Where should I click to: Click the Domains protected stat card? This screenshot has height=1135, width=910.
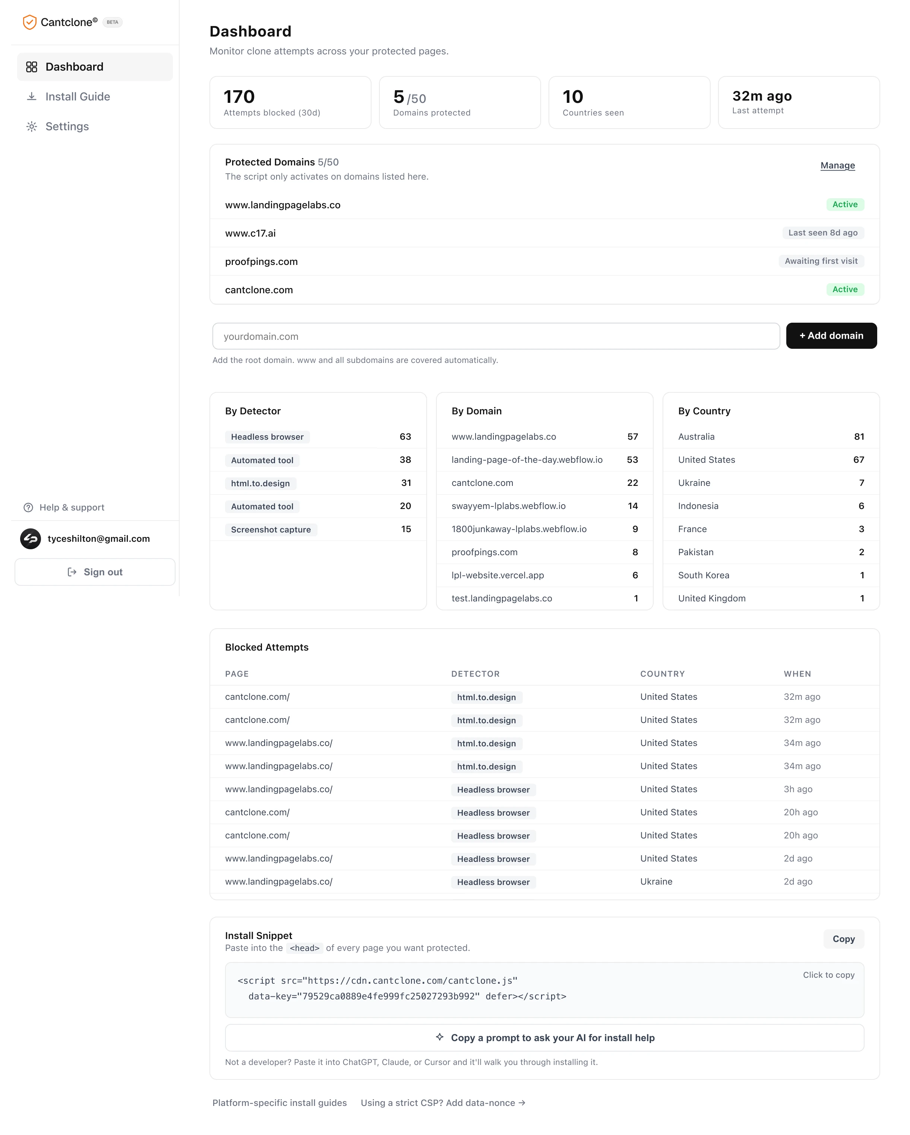(x=460, y=102)
